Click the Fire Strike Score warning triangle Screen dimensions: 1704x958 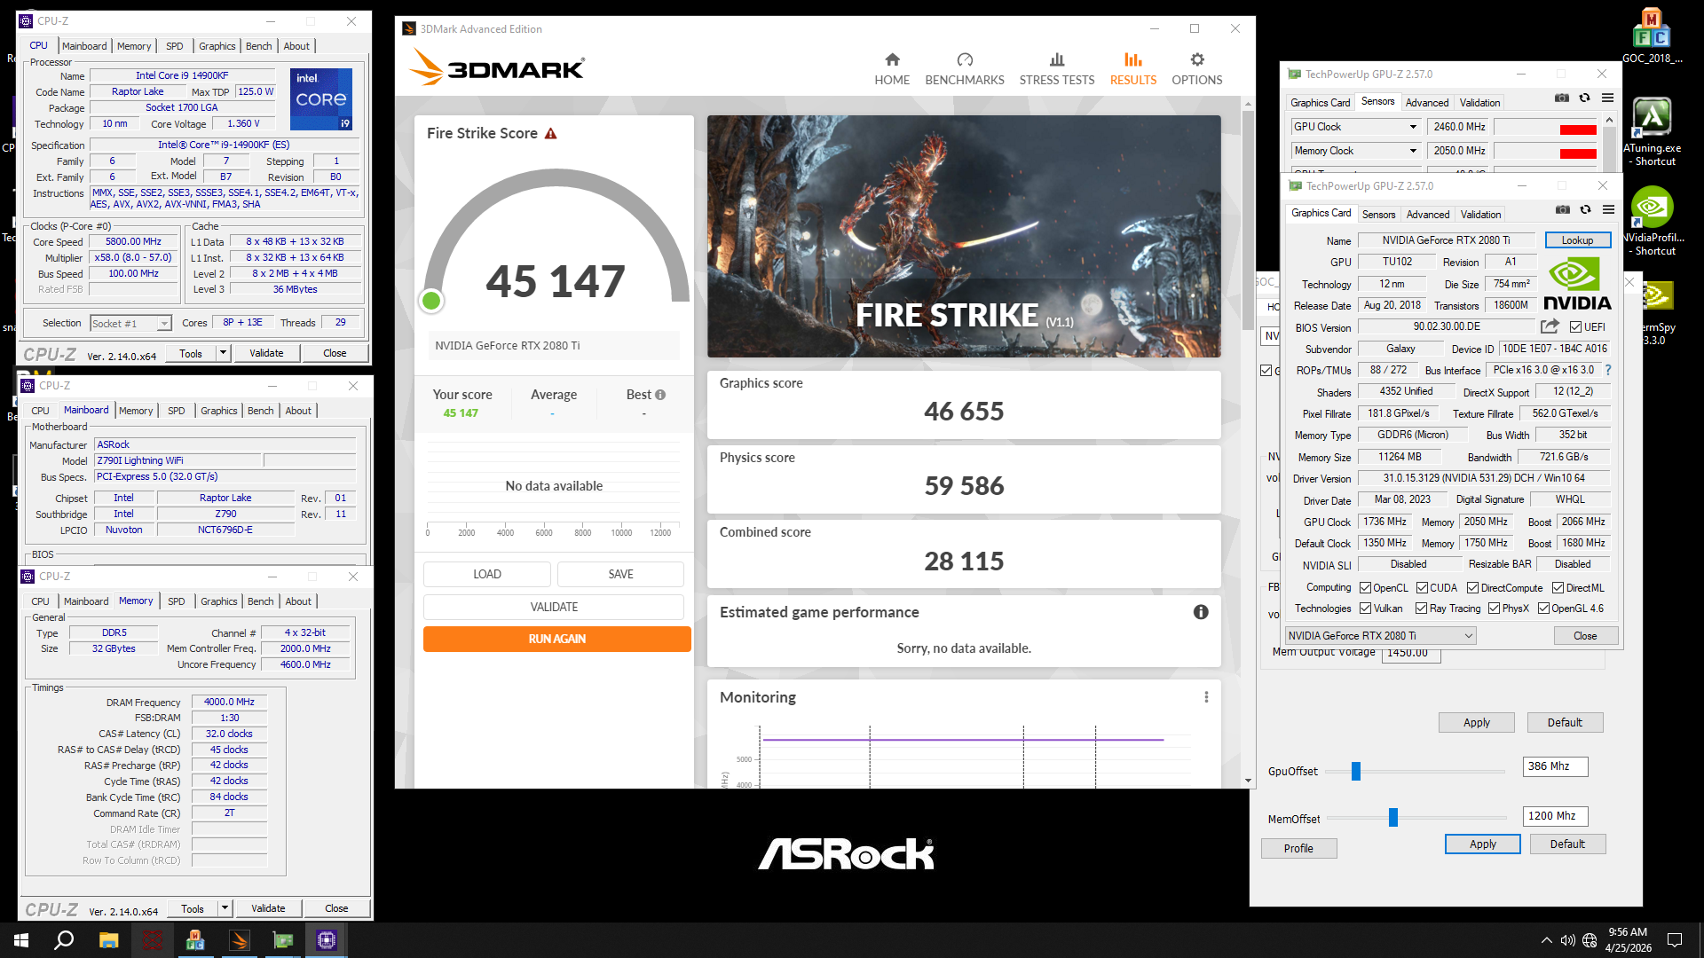(550, 134)
